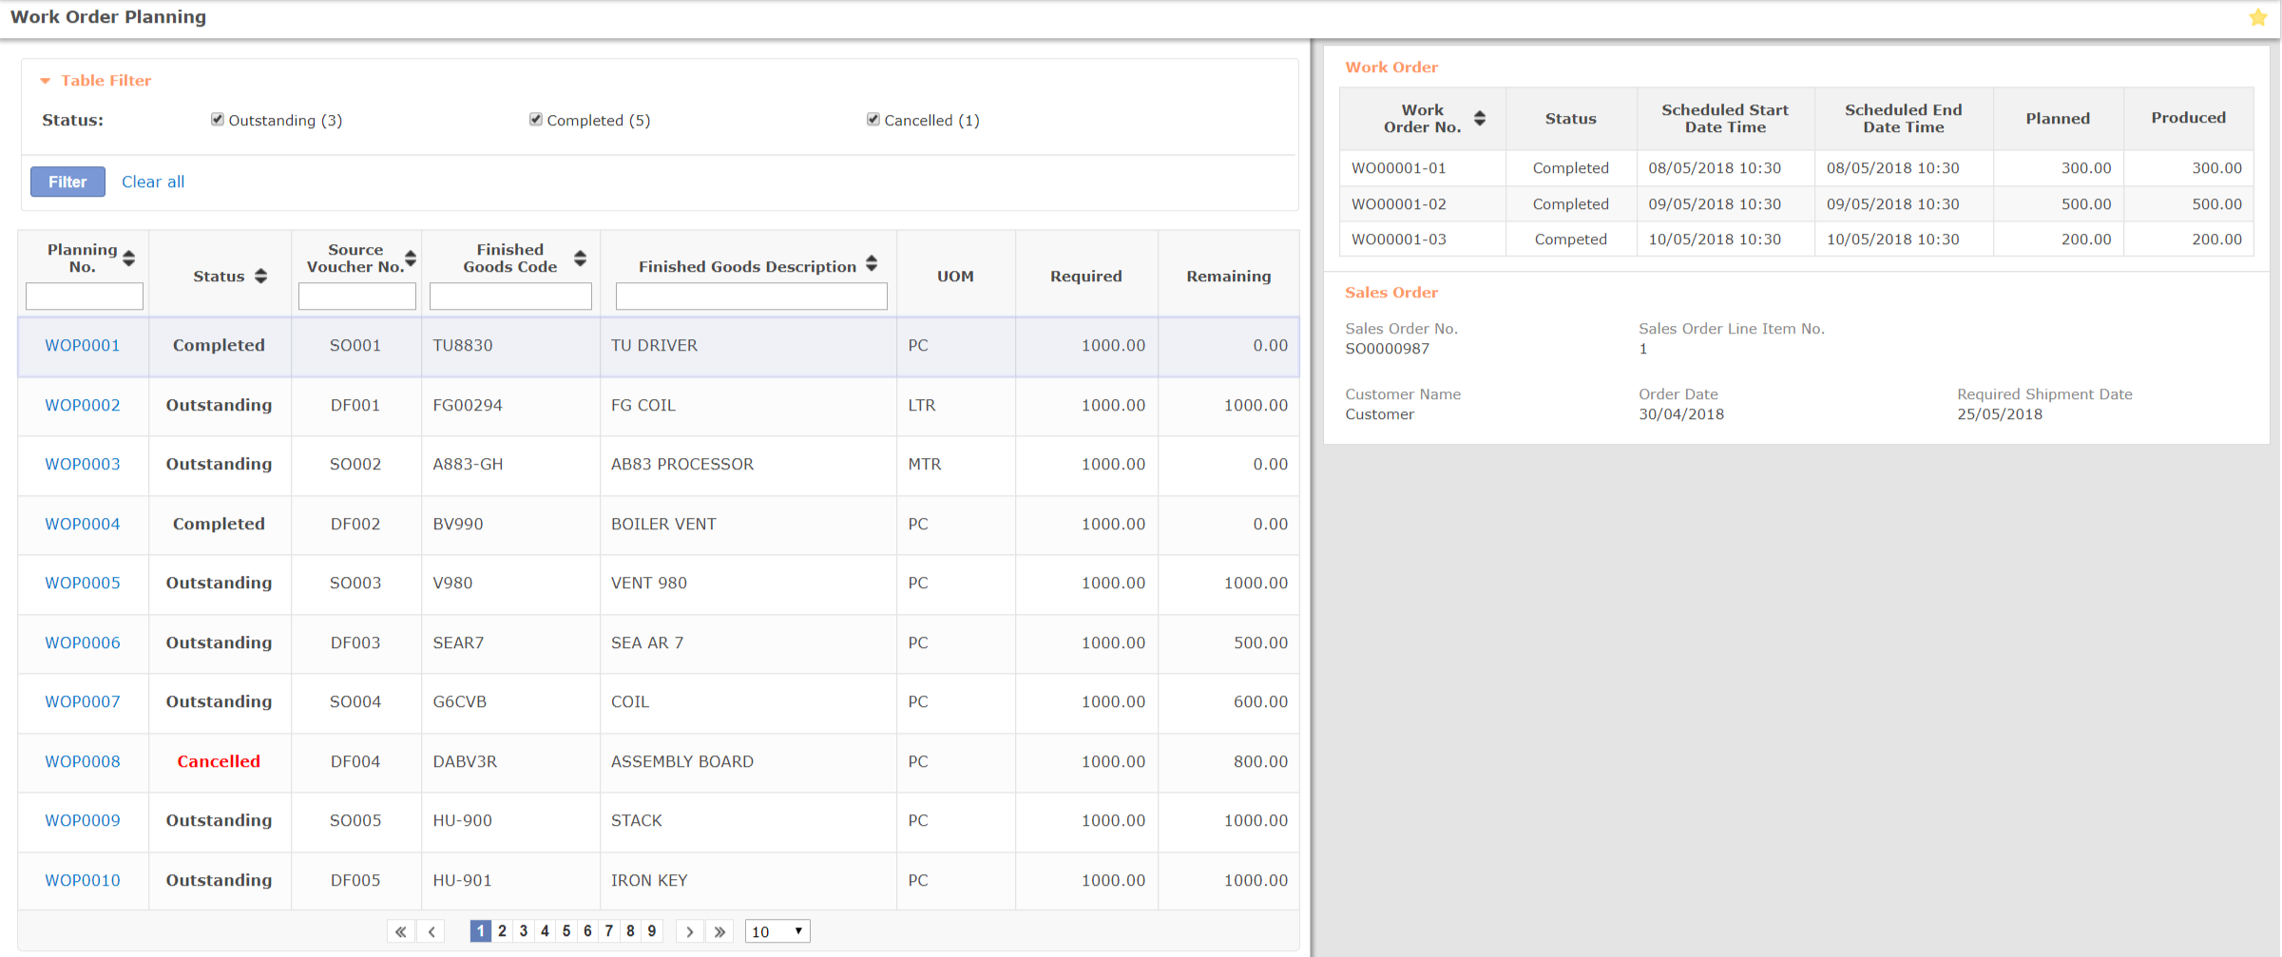2282x957 pixels.
Task: Sort by Finished Goods Description column
Action: tap(872, 264)
